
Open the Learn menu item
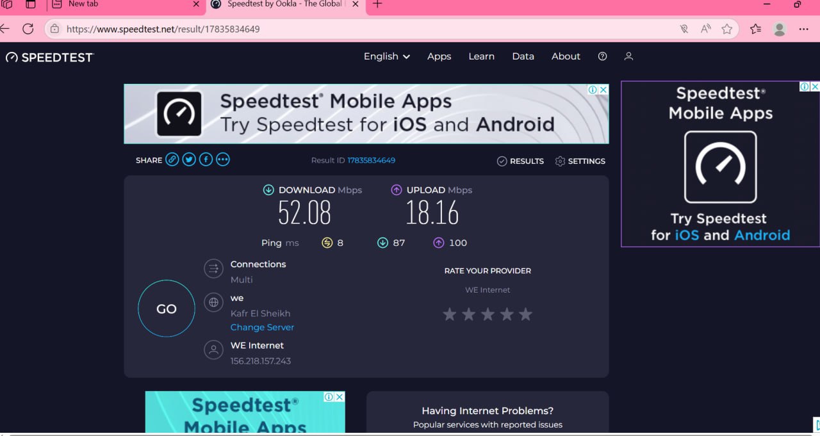481,56
